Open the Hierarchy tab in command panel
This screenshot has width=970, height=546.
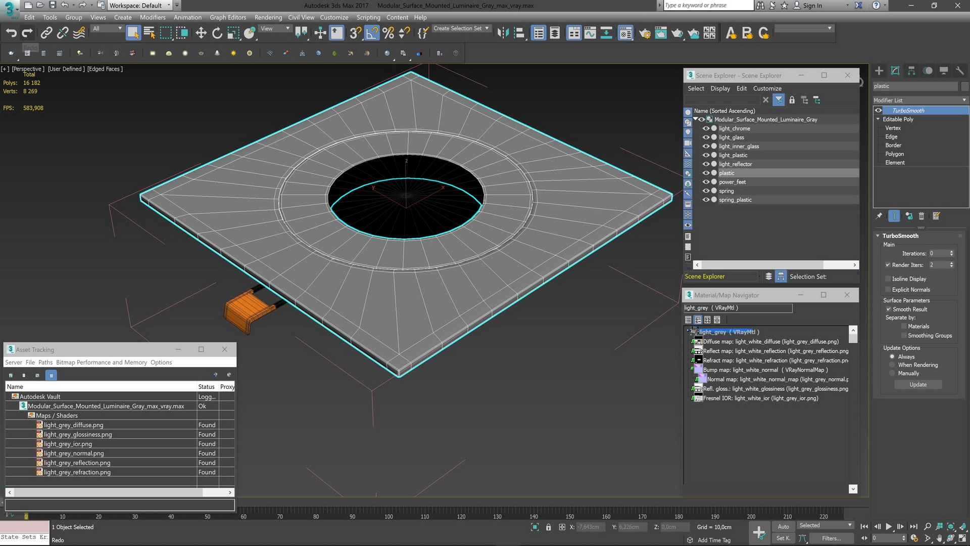(x=911, y=71)
